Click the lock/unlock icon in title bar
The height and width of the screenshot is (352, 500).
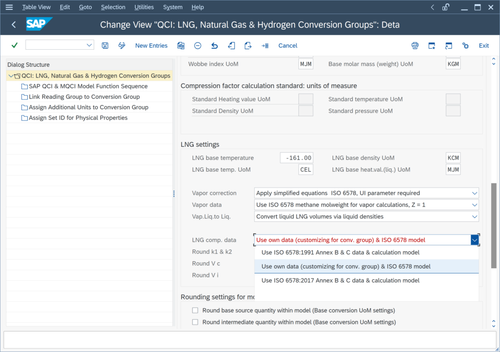446,7
